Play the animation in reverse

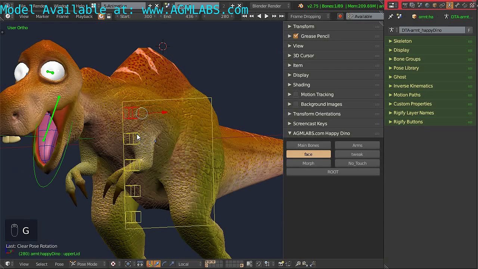pos(259,16)
